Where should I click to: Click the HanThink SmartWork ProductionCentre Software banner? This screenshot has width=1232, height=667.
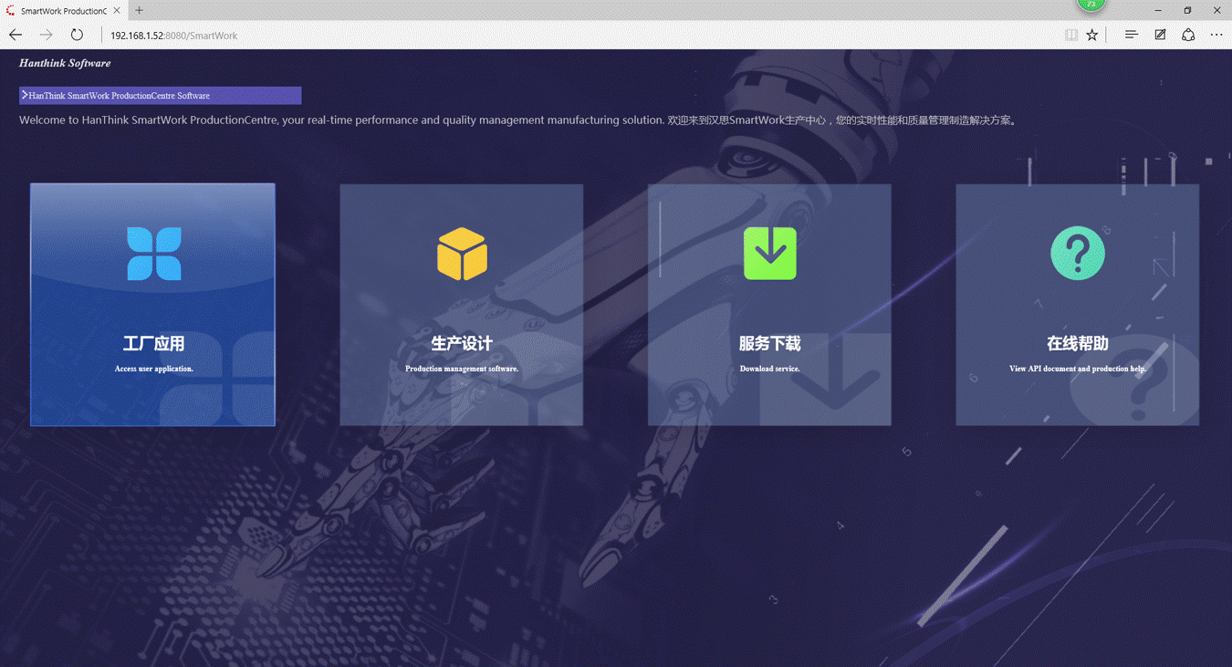(x=160, y=96)
